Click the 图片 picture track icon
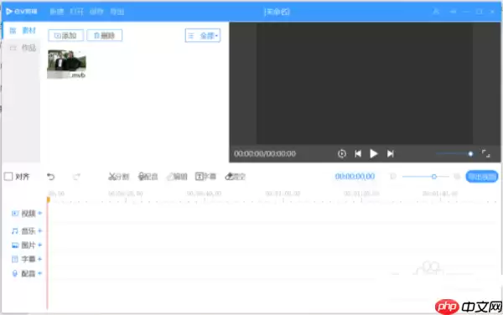 coord(15,245)
